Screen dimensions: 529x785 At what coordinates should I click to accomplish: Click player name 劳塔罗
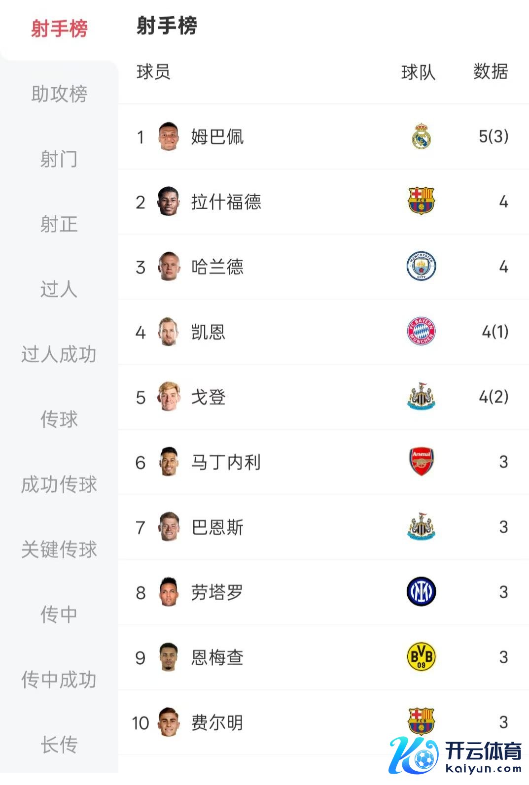[217, 592]
